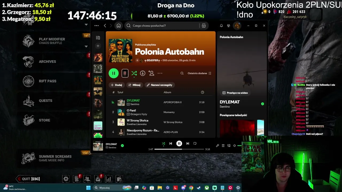The height and width of the screenshot is (192, 342).
Task: Open more options for Polonia Autobahn playlist
Action: point(160,73)
